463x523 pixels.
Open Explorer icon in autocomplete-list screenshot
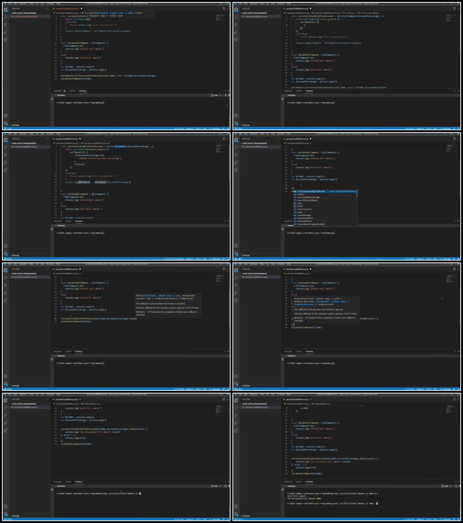[236, 140]
